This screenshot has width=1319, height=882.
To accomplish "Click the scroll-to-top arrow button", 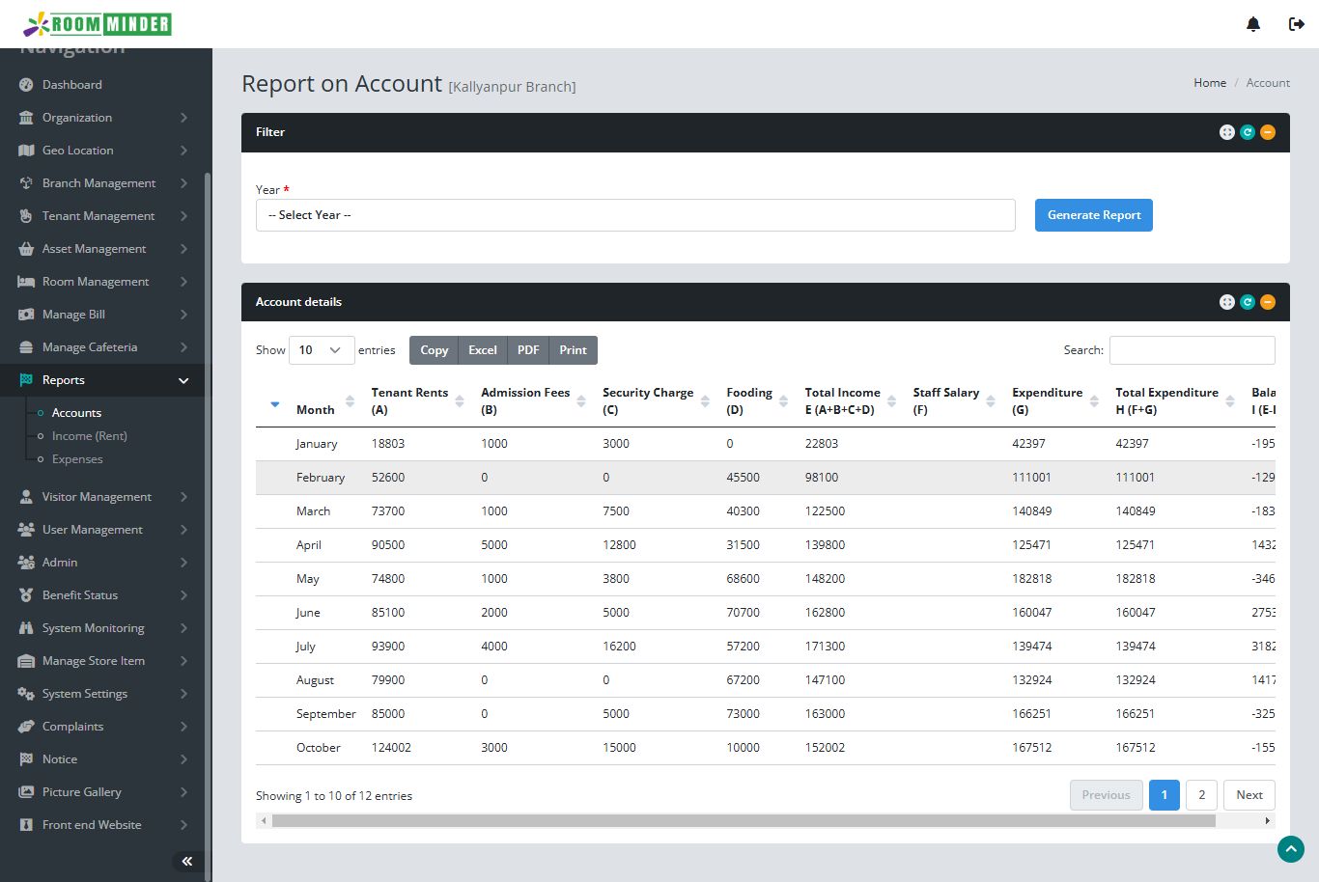I will coord(1290,848).
